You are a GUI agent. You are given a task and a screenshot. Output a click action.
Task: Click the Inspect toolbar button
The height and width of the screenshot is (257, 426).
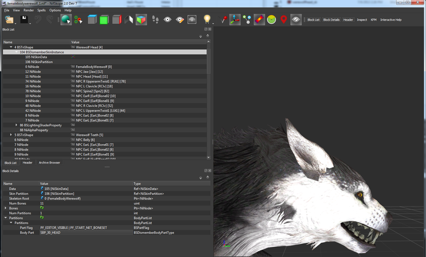pos(362,20)
